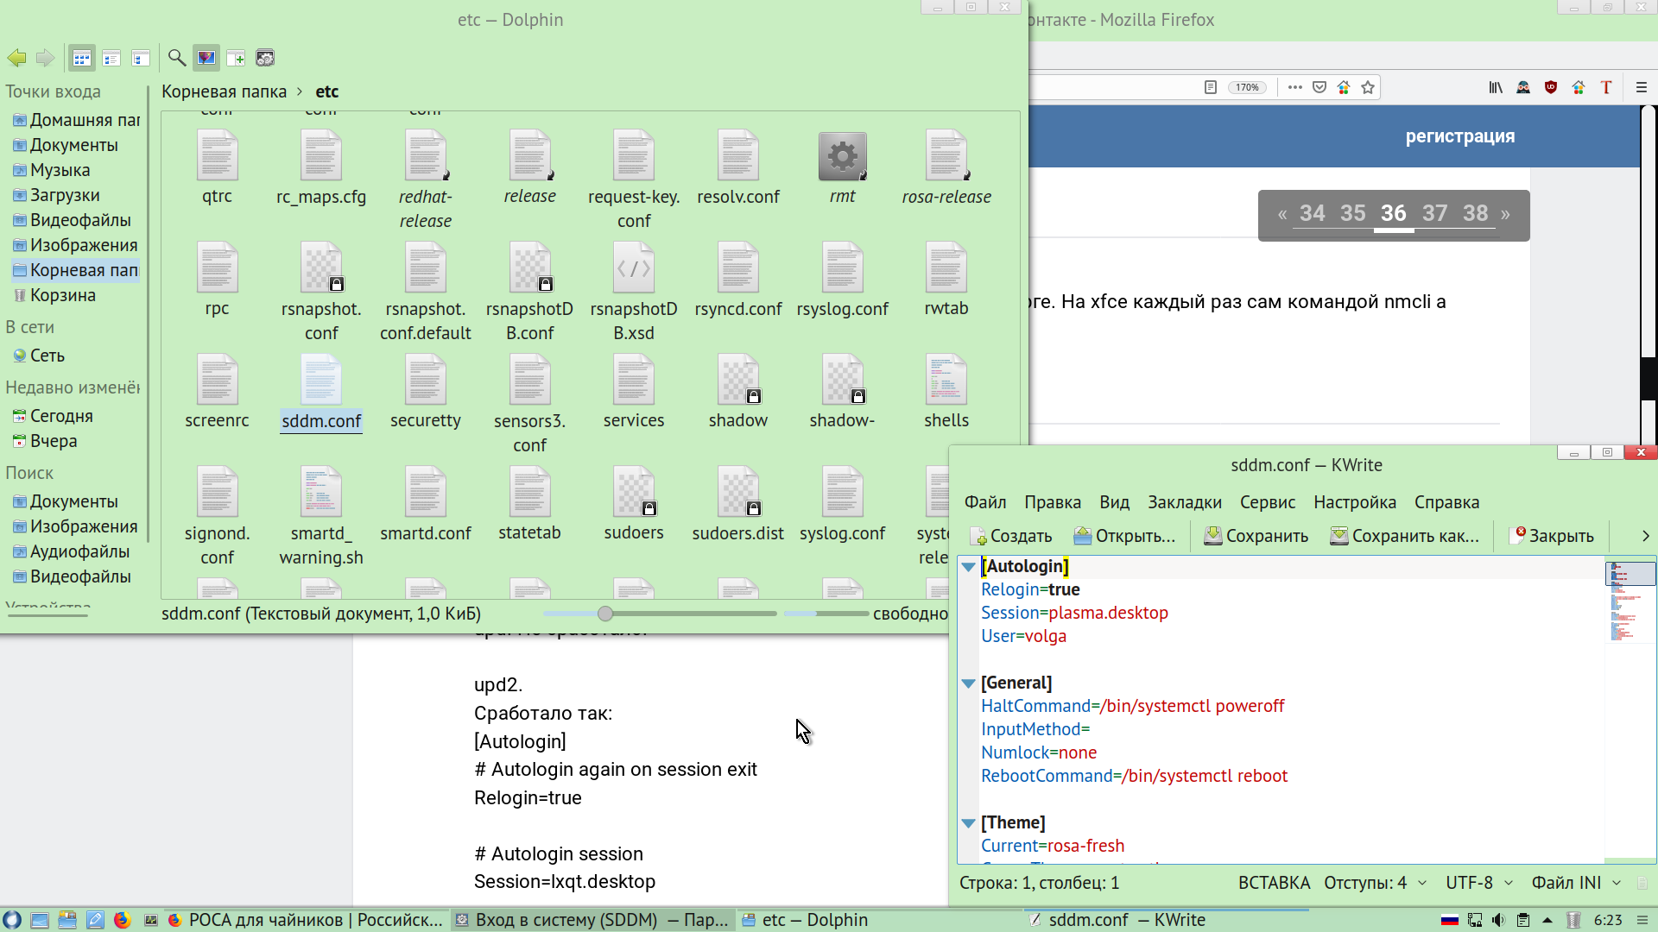Click the split view icon
Image resolution: width=1658 pixels, height=932 pixels.
[235, 58]
